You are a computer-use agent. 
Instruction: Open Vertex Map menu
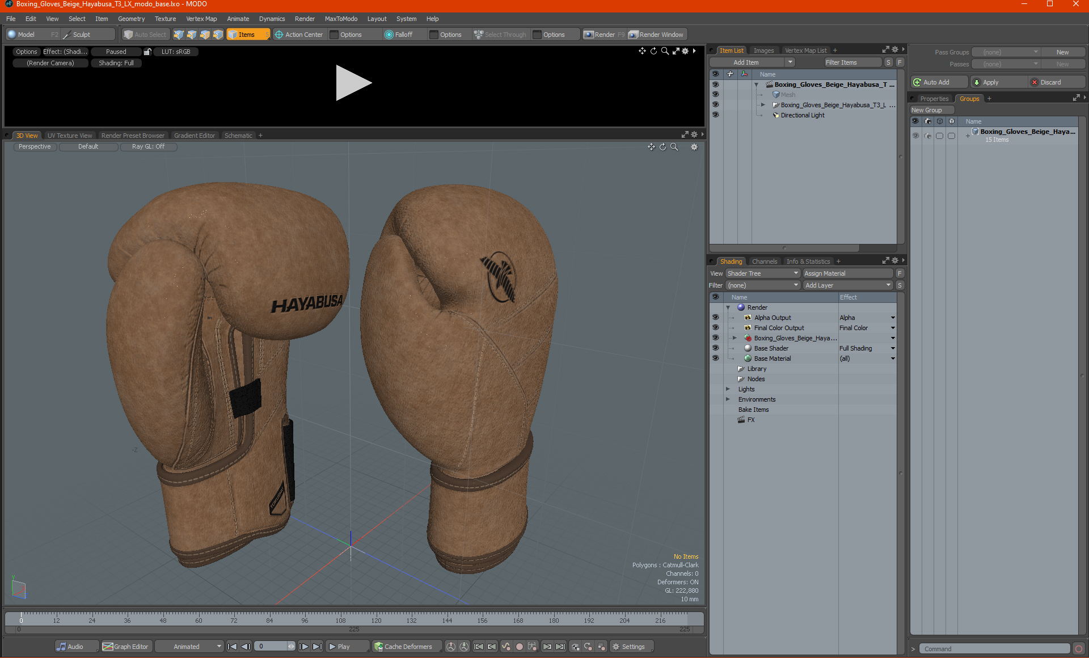pos(201,19)
